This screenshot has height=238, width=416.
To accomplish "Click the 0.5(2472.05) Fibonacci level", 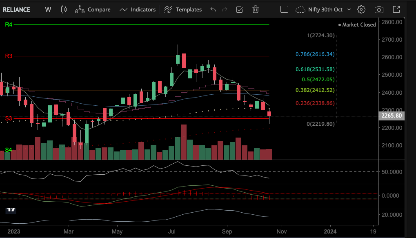I will tap(318, 79).
